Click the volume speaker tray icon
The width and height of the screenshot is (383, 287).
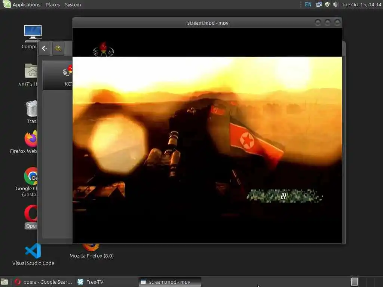click(335, 4)
